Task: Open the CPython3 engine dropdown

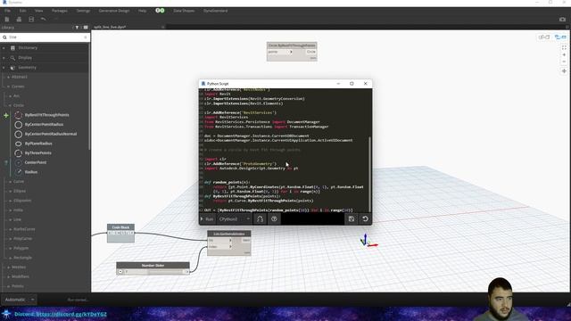Action: [x=235, y=219]
